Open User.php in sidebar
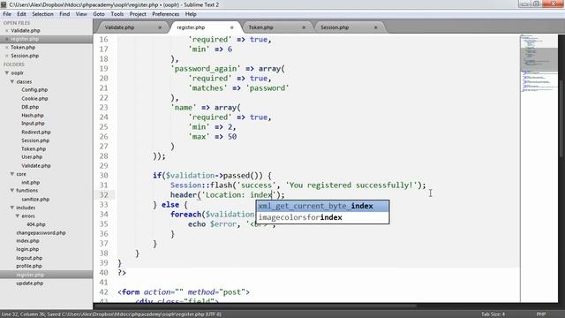565x318 pixels. click(x=32, y=157)
